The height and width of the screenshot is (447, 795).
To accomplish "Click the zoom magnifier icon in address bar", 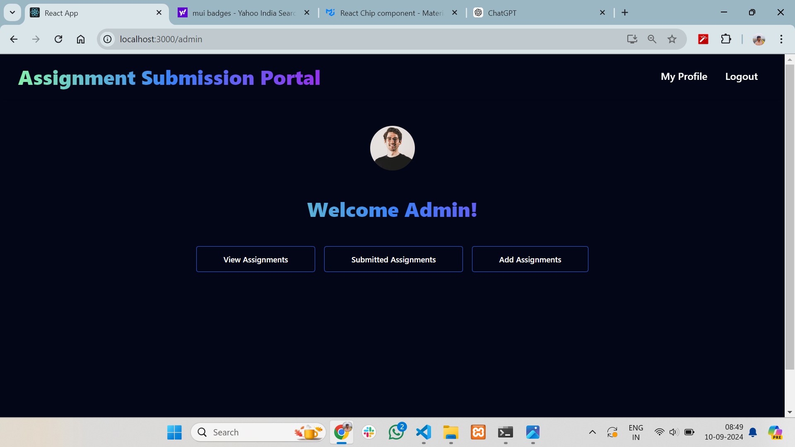I will (652, 39).
